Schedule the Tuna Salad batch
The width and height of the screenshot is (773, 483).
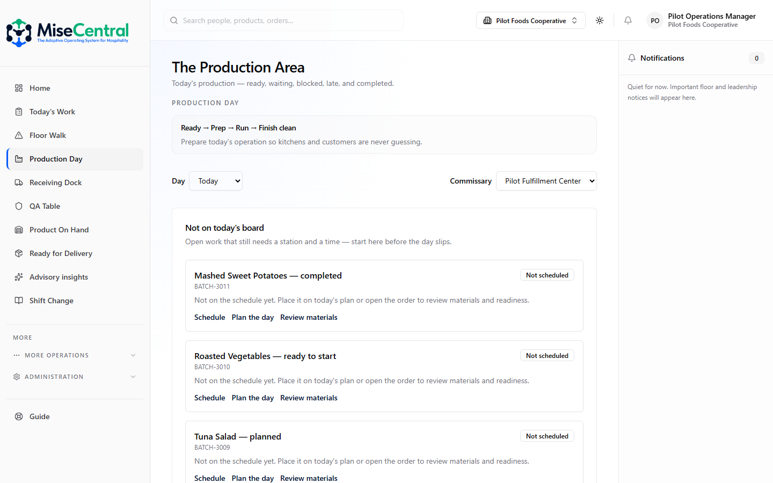click(x=210, y=478)
